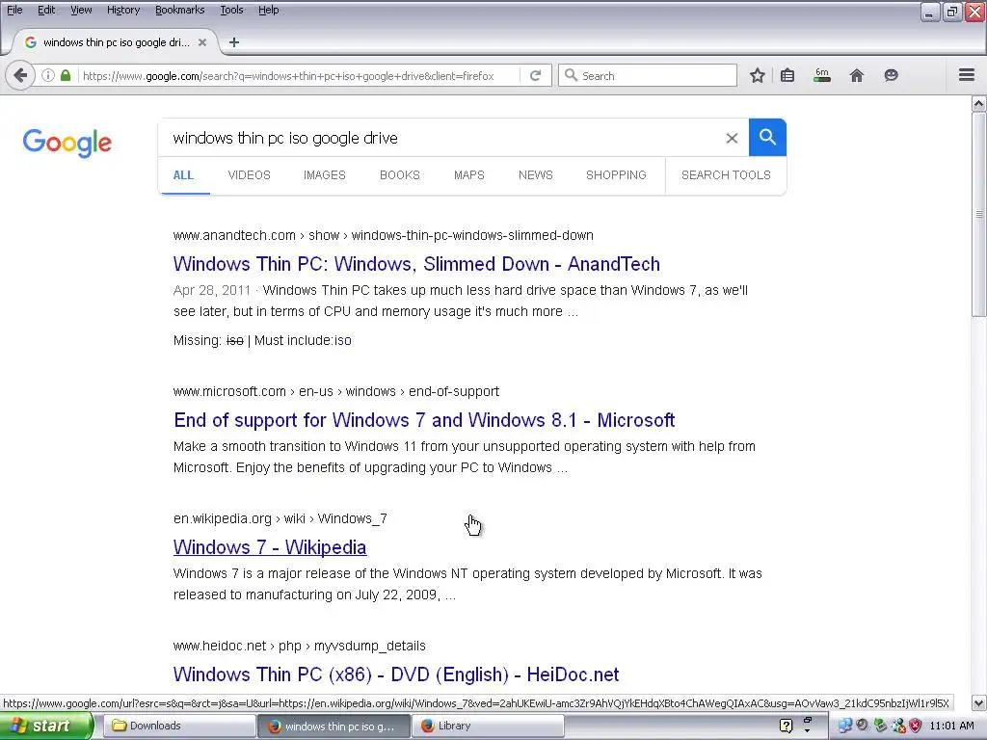
Task: Click the Safely Remove Hardware tray icon
Action: click(x=880, y=726)
